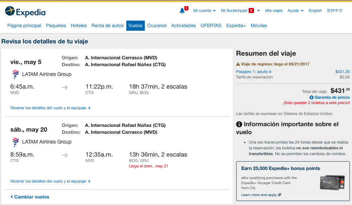Expand the Scratchpad dropdown arrow
This screenshot has width=352, height=205.
coord(258,11)
